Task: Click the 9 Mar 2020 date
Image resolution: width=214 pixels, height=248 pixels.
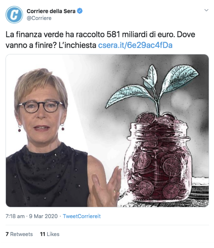Action: pyautogui.click(x=43, y=216)
